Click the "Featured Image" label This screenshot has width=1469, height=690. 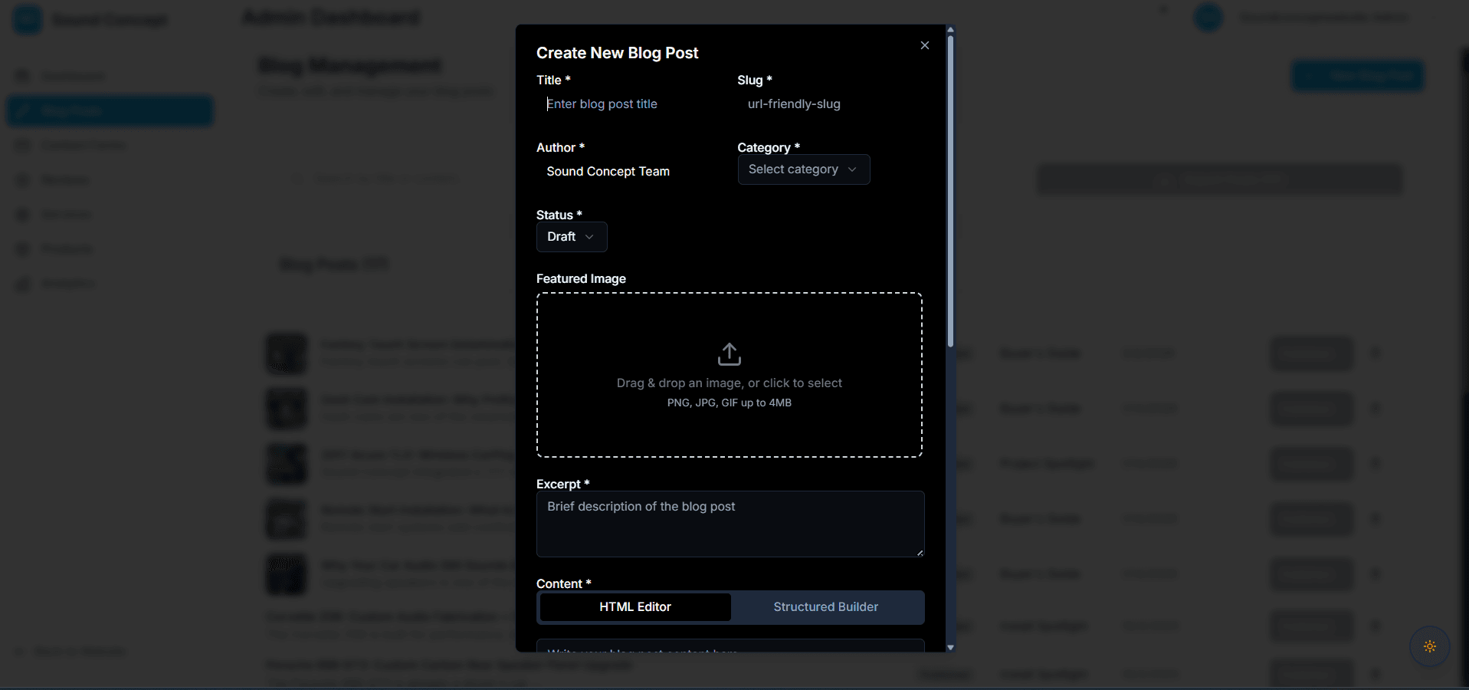click(581, 279)
